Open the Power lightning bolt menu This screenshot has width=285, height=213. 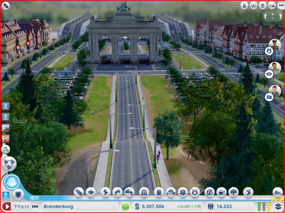(105, 192)
